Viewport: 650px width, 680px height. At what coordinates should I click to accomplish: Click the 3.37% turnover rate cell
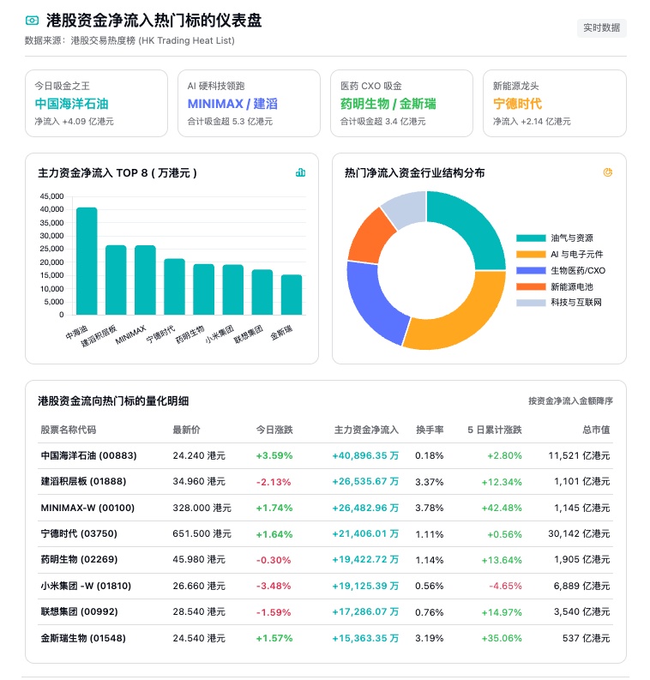pyautogui.click(x=430, y=481)
